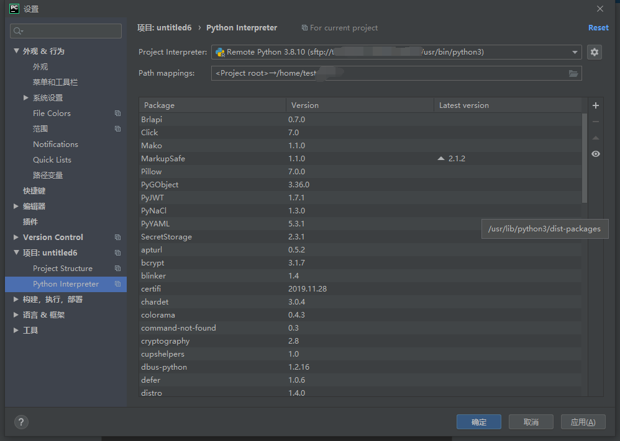
Task: Open Project Structure settings
Action: click(63, 269)
